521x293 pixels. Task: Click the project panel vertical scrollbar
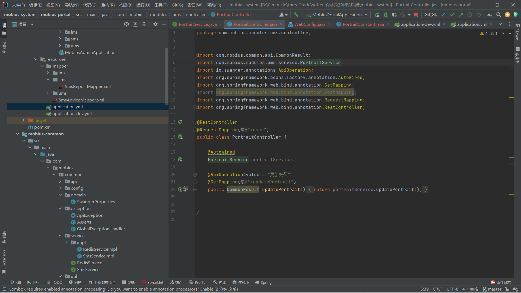coord(167,76)
